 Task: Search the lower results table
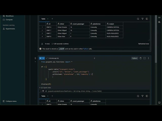138,96
